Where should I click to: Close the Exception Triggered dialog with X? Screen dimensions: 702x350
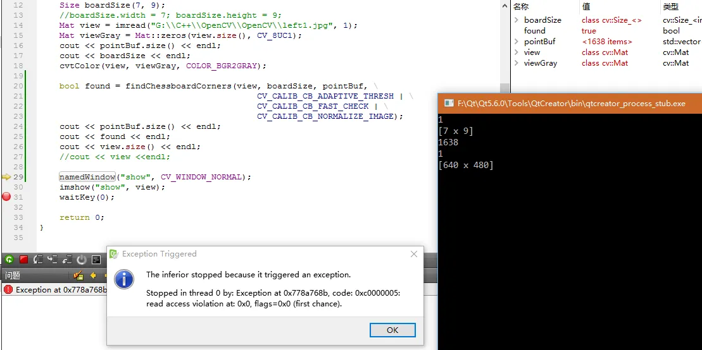click(414, 254)
